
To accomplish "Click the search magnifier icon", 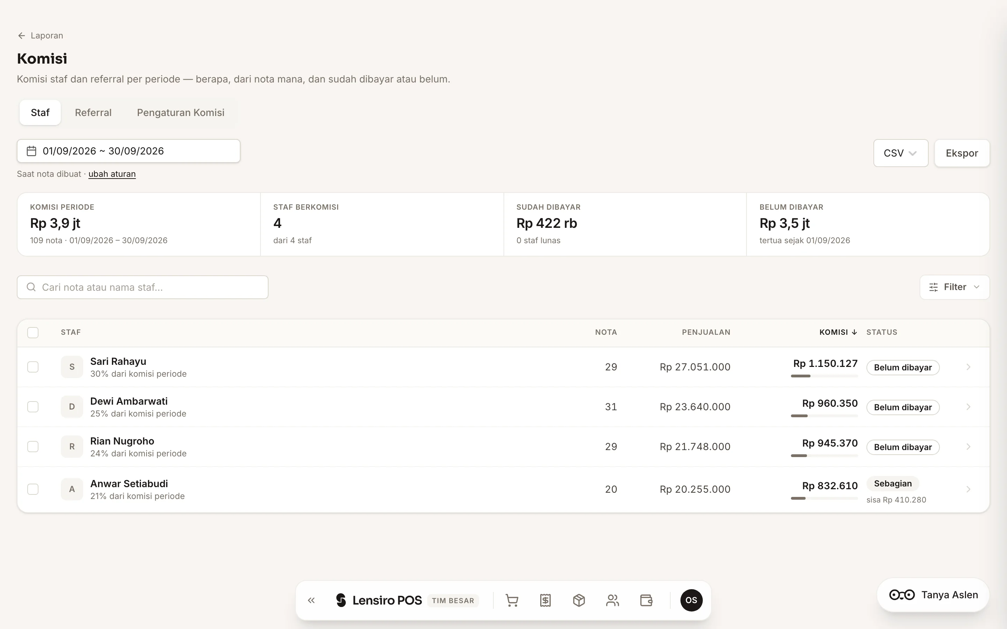I will (x=31, y=287).
